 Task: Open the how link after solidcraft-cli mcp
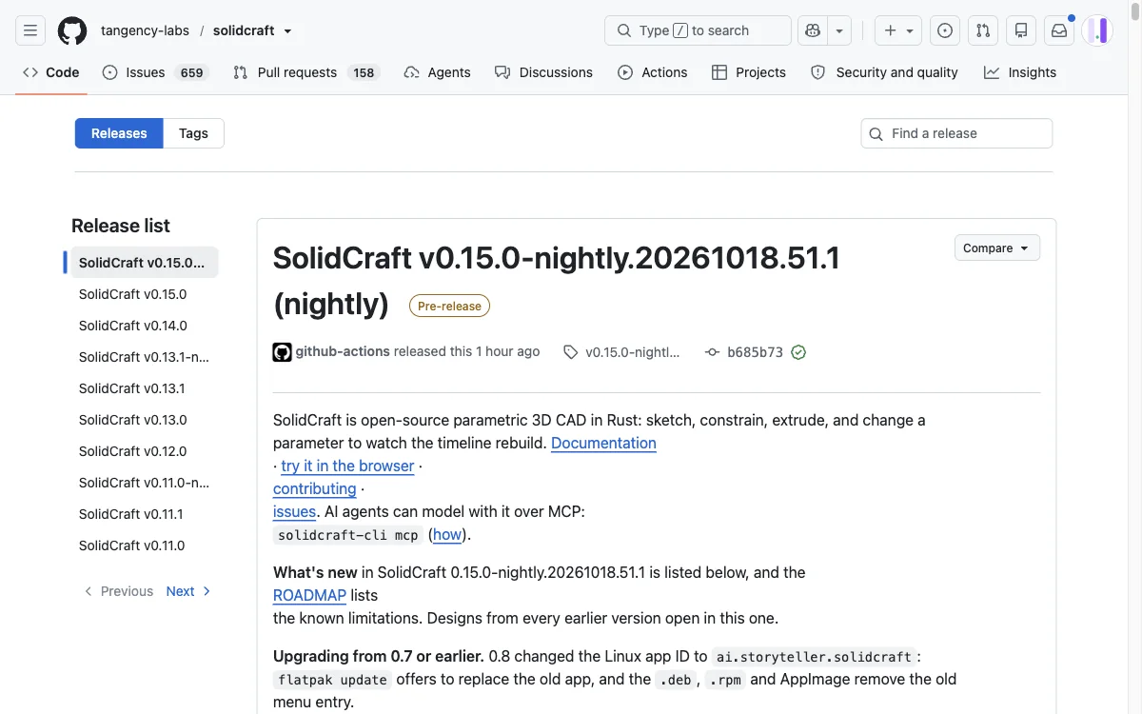pos(447,534)
